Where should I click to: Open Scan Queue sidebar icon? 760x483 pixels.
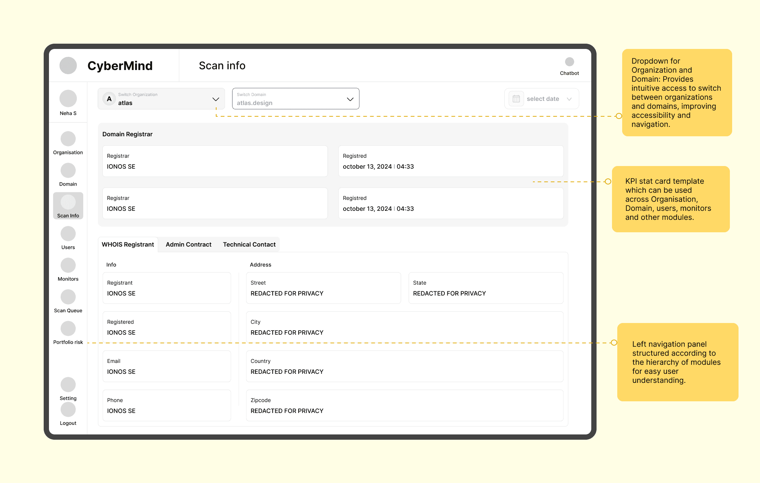tap(68, 297)
